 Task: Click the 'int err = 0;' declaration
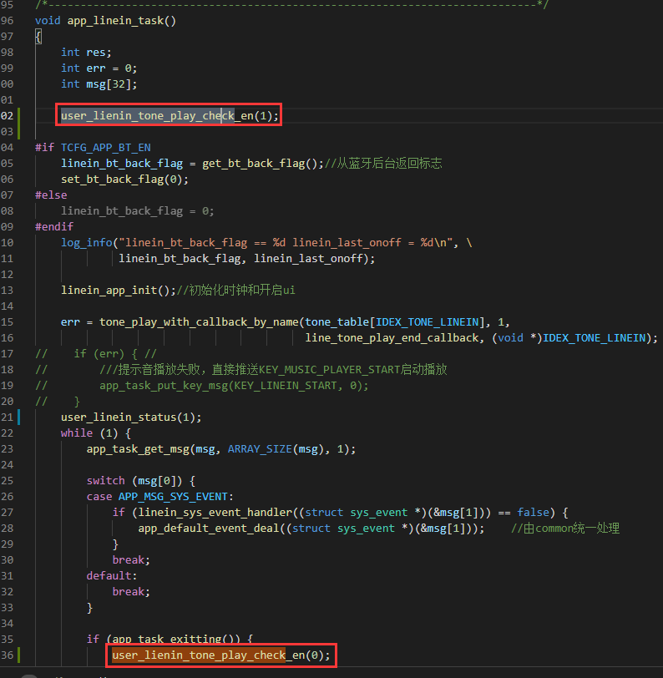[99, 68]
